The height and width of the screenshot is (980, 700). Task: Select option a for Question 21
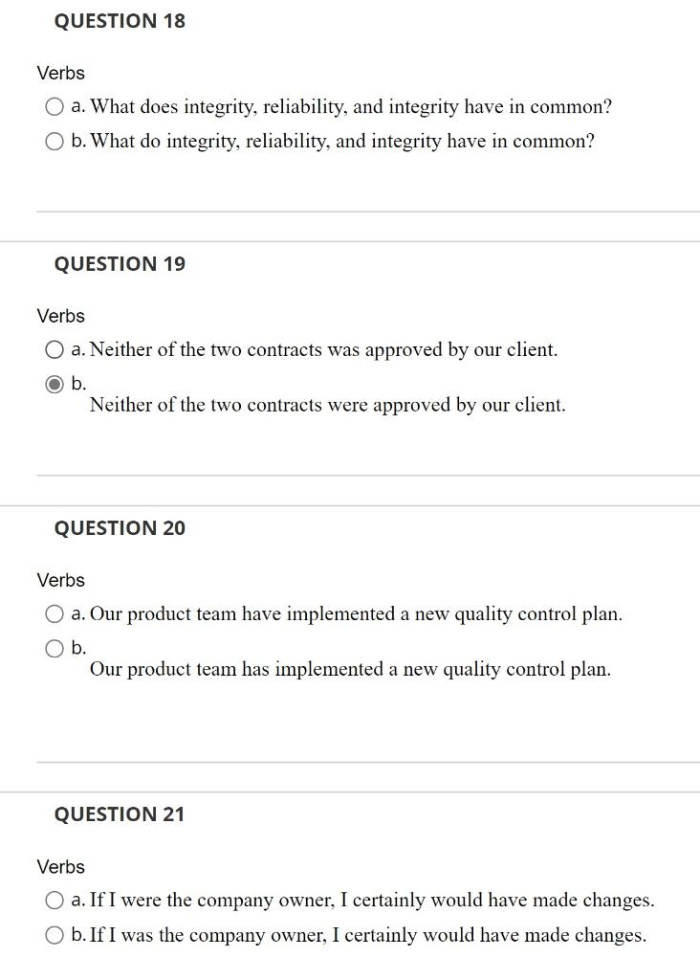click(55, 900)
